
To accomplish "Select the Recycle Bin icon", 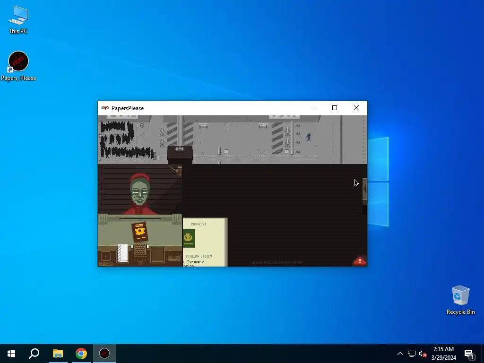I will (460, 300).
